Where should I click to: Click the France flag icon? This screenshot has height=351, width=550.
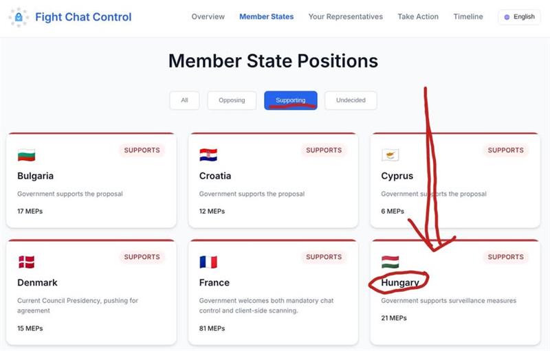click(208, 262)
